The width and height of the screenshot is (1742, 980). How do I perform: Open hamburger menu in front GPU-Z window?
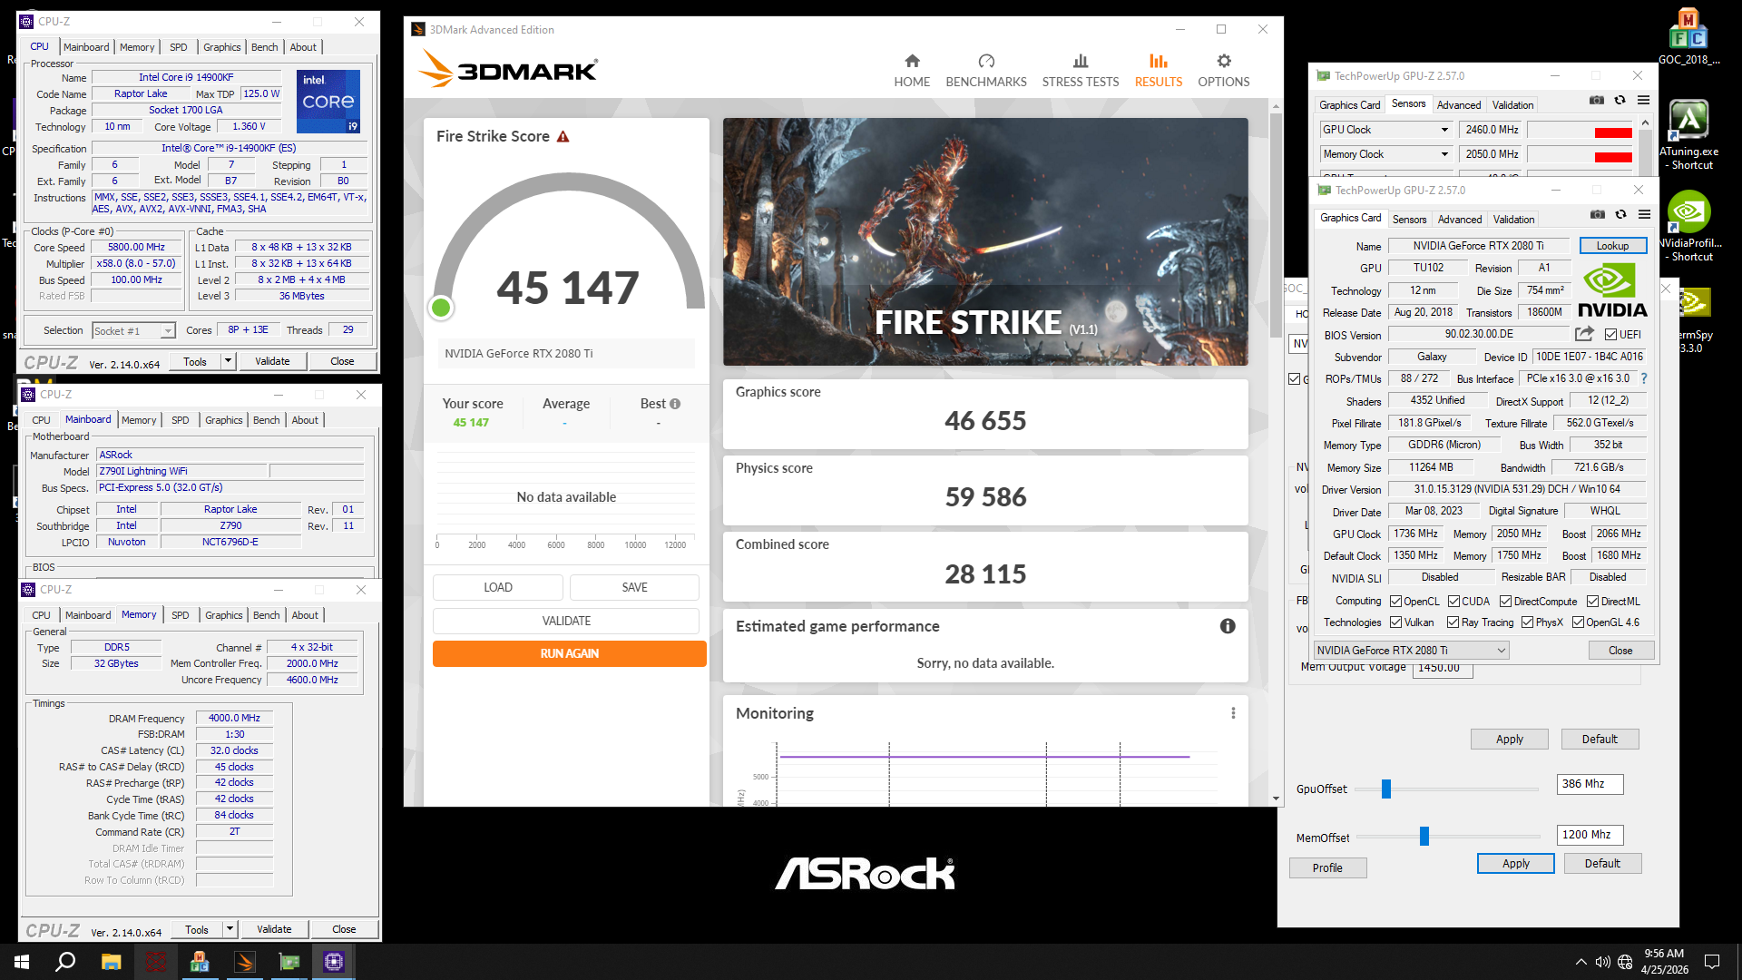(1644, 215)
